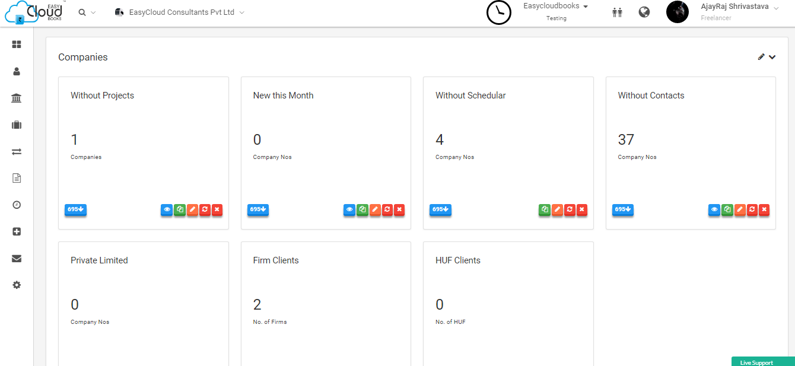Click the HUF Clients card title
Image resolution: width=795 pixels, height=366 pixels.
pos(458,260)
